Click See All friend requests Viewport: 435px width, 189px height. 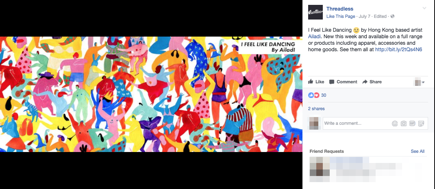click(418, 151)
